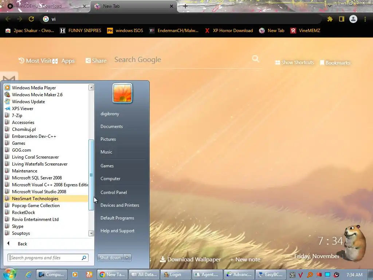Open the XP Horror Download bookmark

pyautogui.click(x=229, y=31)
